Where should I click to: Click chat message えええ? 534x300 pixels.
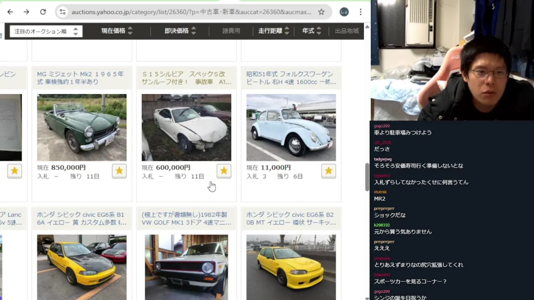[382, 248]
